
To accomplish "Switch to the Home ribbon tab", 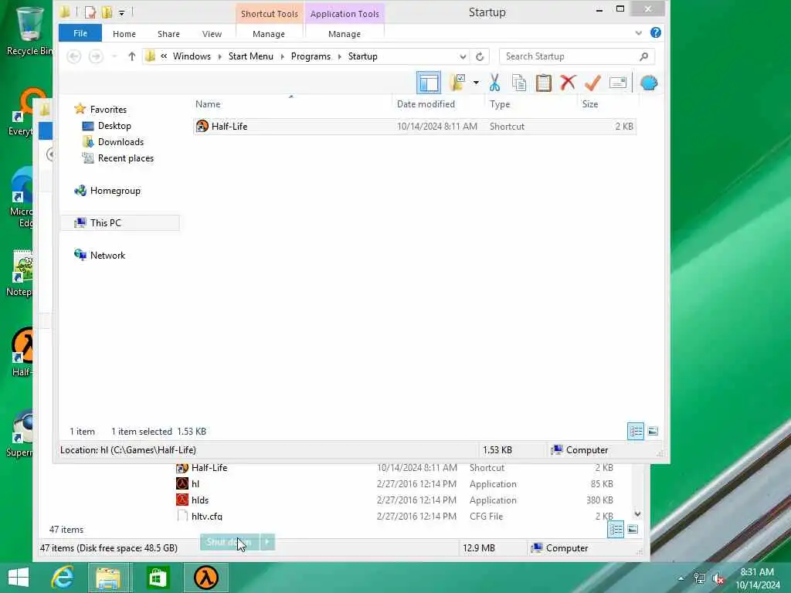I will (x=124, y=34).
